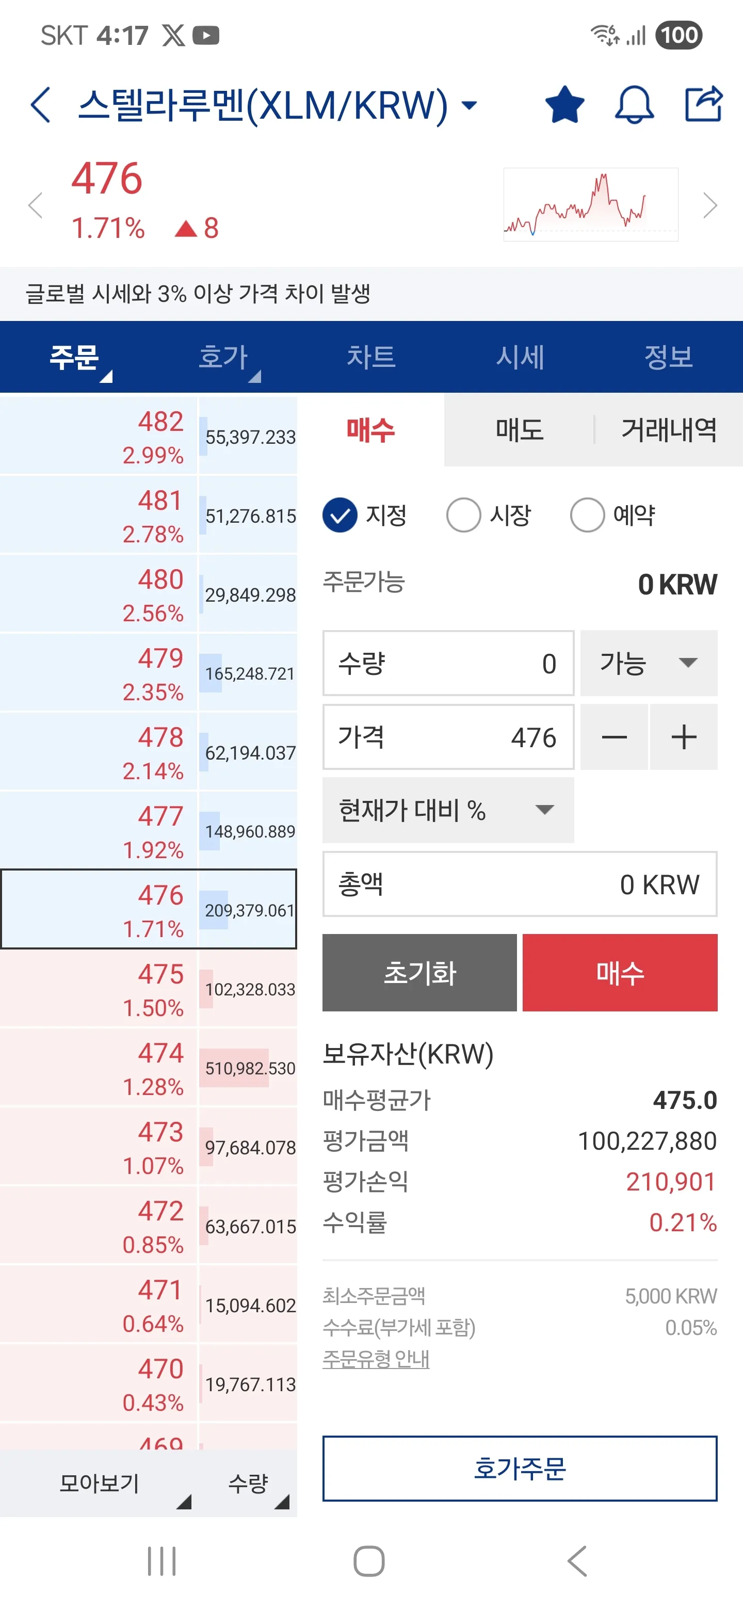
Task: Go to previous coin with left chevron
Action: click(x=36, y=205)
